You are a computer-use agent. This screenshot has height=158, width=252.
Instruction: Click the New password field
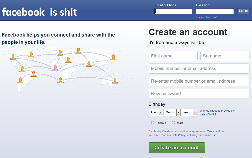[x=199, y=94]
